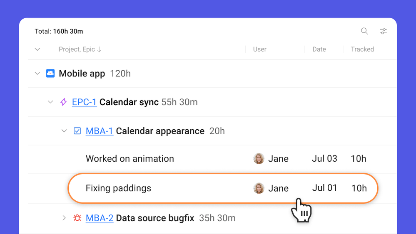Click the User column header
The image size is (416, 234).
(x=259, y=49)
